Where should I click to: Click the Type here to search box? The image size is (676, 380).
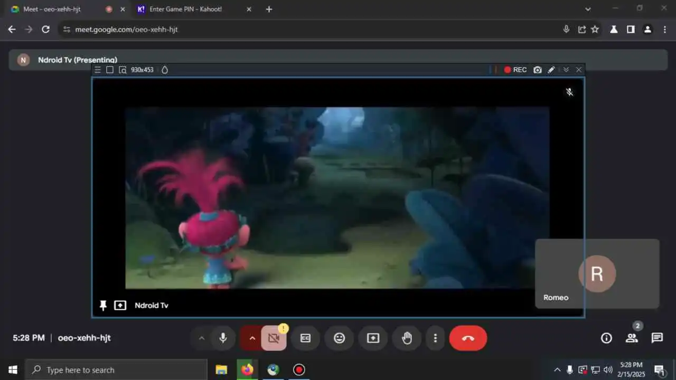point(116,370)
